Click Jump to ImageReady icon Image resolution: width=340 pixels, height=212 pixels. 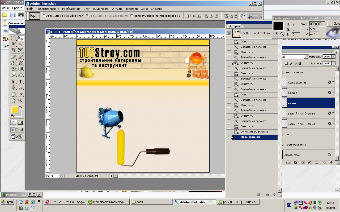pyautogui.click(x=17, y=136)
